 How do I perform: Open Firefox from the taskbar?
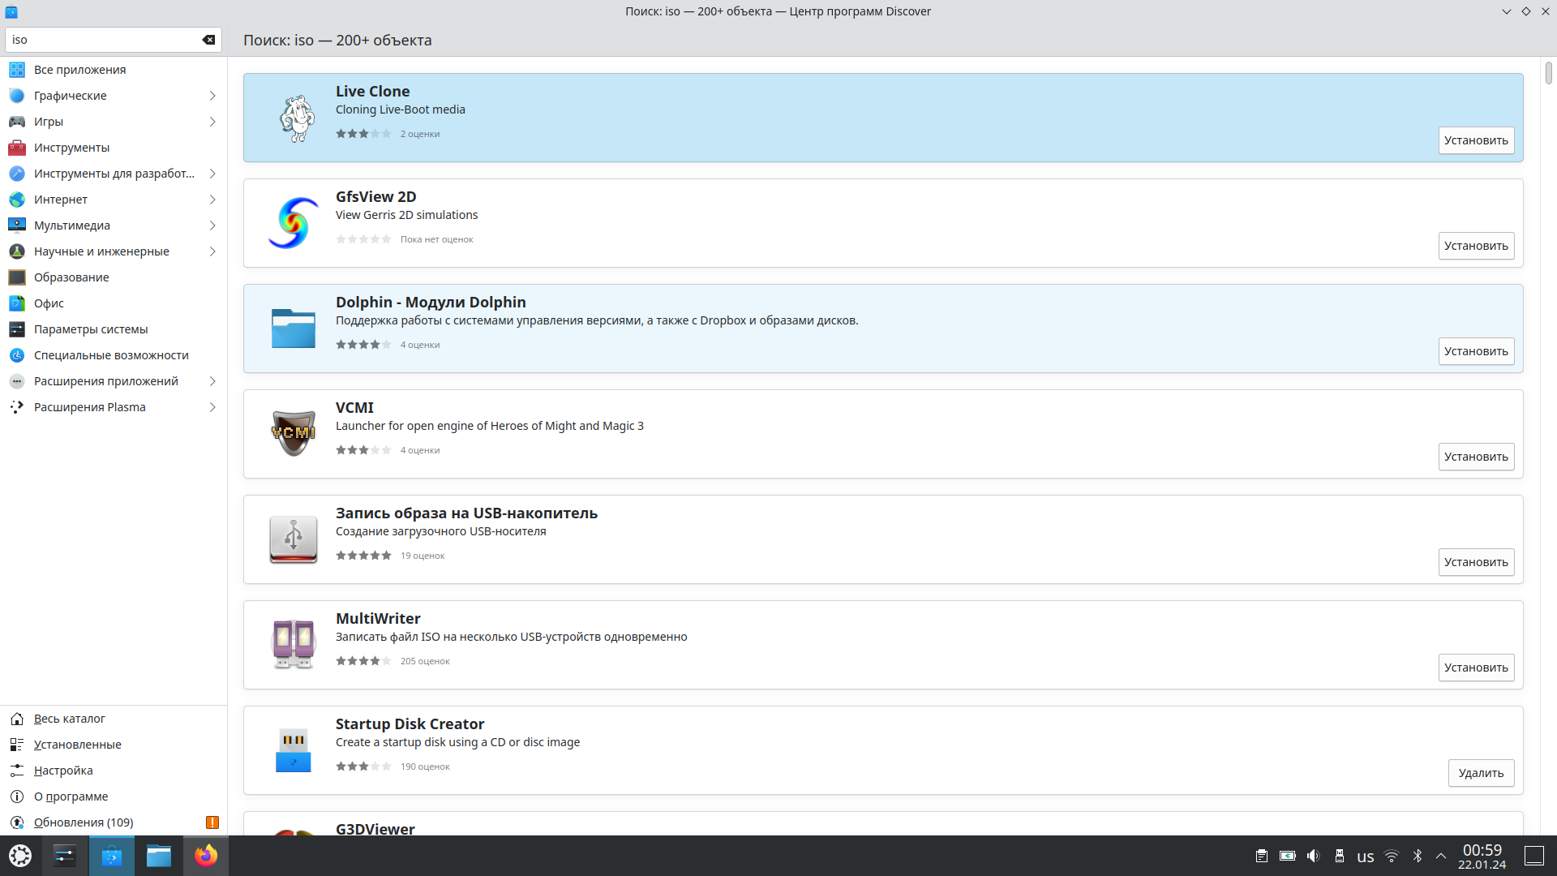coord(206,856)
